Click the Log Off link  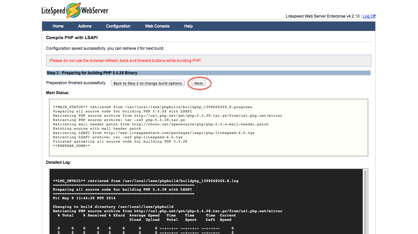(x=369, y=16)
